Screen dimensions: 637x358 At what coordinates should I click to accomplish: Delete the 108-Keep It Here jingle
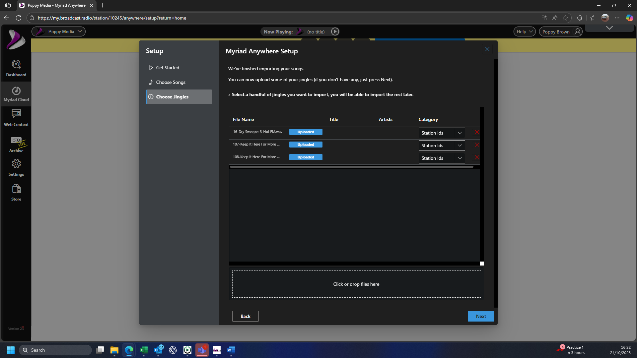point(477,157)
